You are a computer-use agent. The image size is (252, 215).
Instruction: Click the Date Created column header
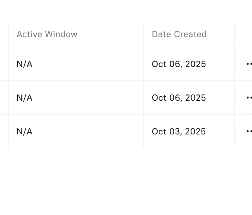click(179, 34)
